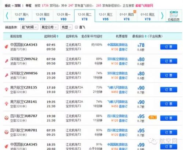Click Air China logo for CA4343
The image size is (183, 150).
(7, 47)
